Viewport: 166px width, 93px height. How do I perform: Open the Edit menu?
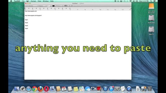point(28,1)
